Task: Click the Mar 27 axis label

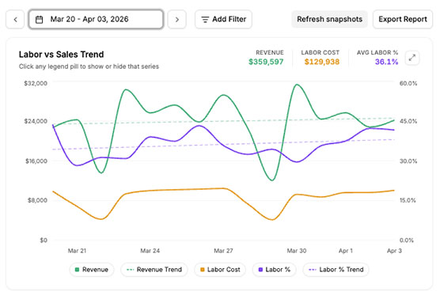Action: click(223, 251)
